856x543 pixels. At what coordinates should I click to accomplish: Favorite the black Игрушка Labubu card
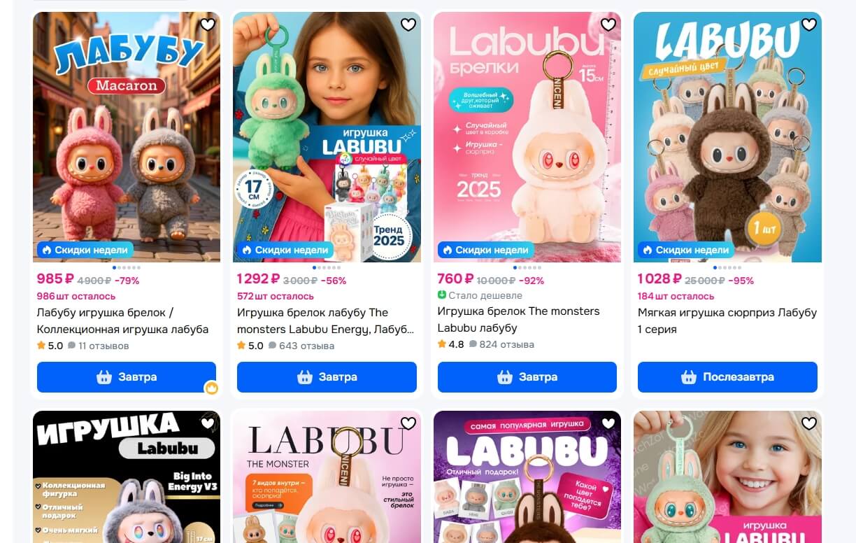208,423
